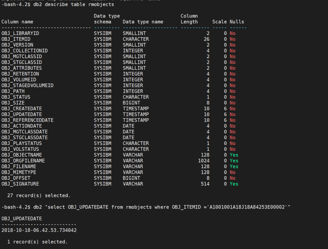The width and height of the screenshot is (328, 249).
Task: Click OBJ_VOLUMEID row name
Action: pyautogui.click(x=19, y=80)
